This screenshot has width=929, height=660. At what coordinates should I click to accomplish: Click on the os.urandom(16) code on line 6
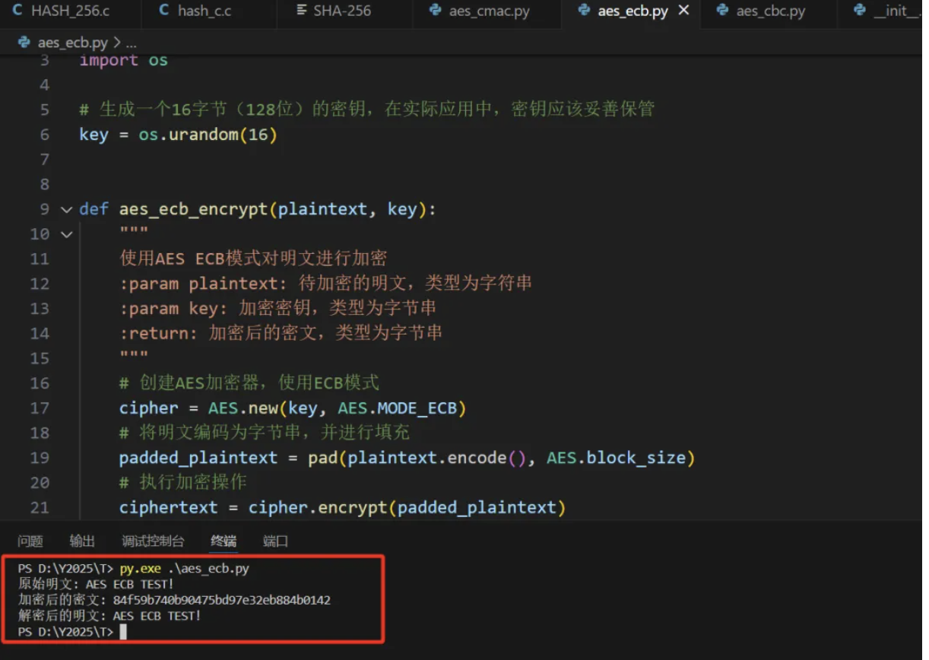[x=208, y=135]
